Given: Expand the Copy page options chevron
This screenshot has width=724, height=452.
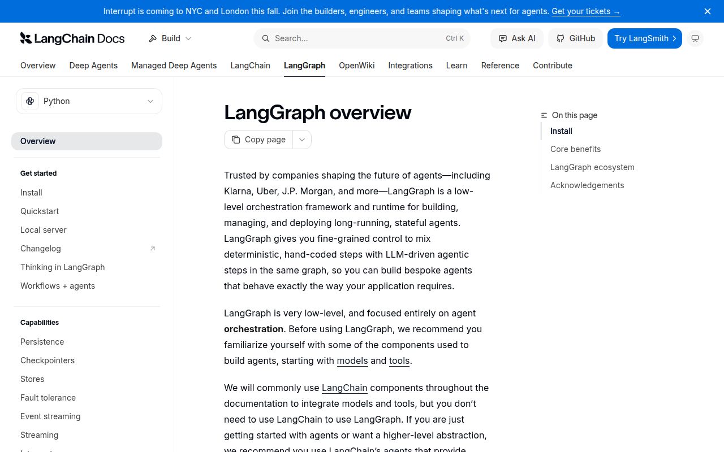Looking at the screenshot, I should (302, 140).
